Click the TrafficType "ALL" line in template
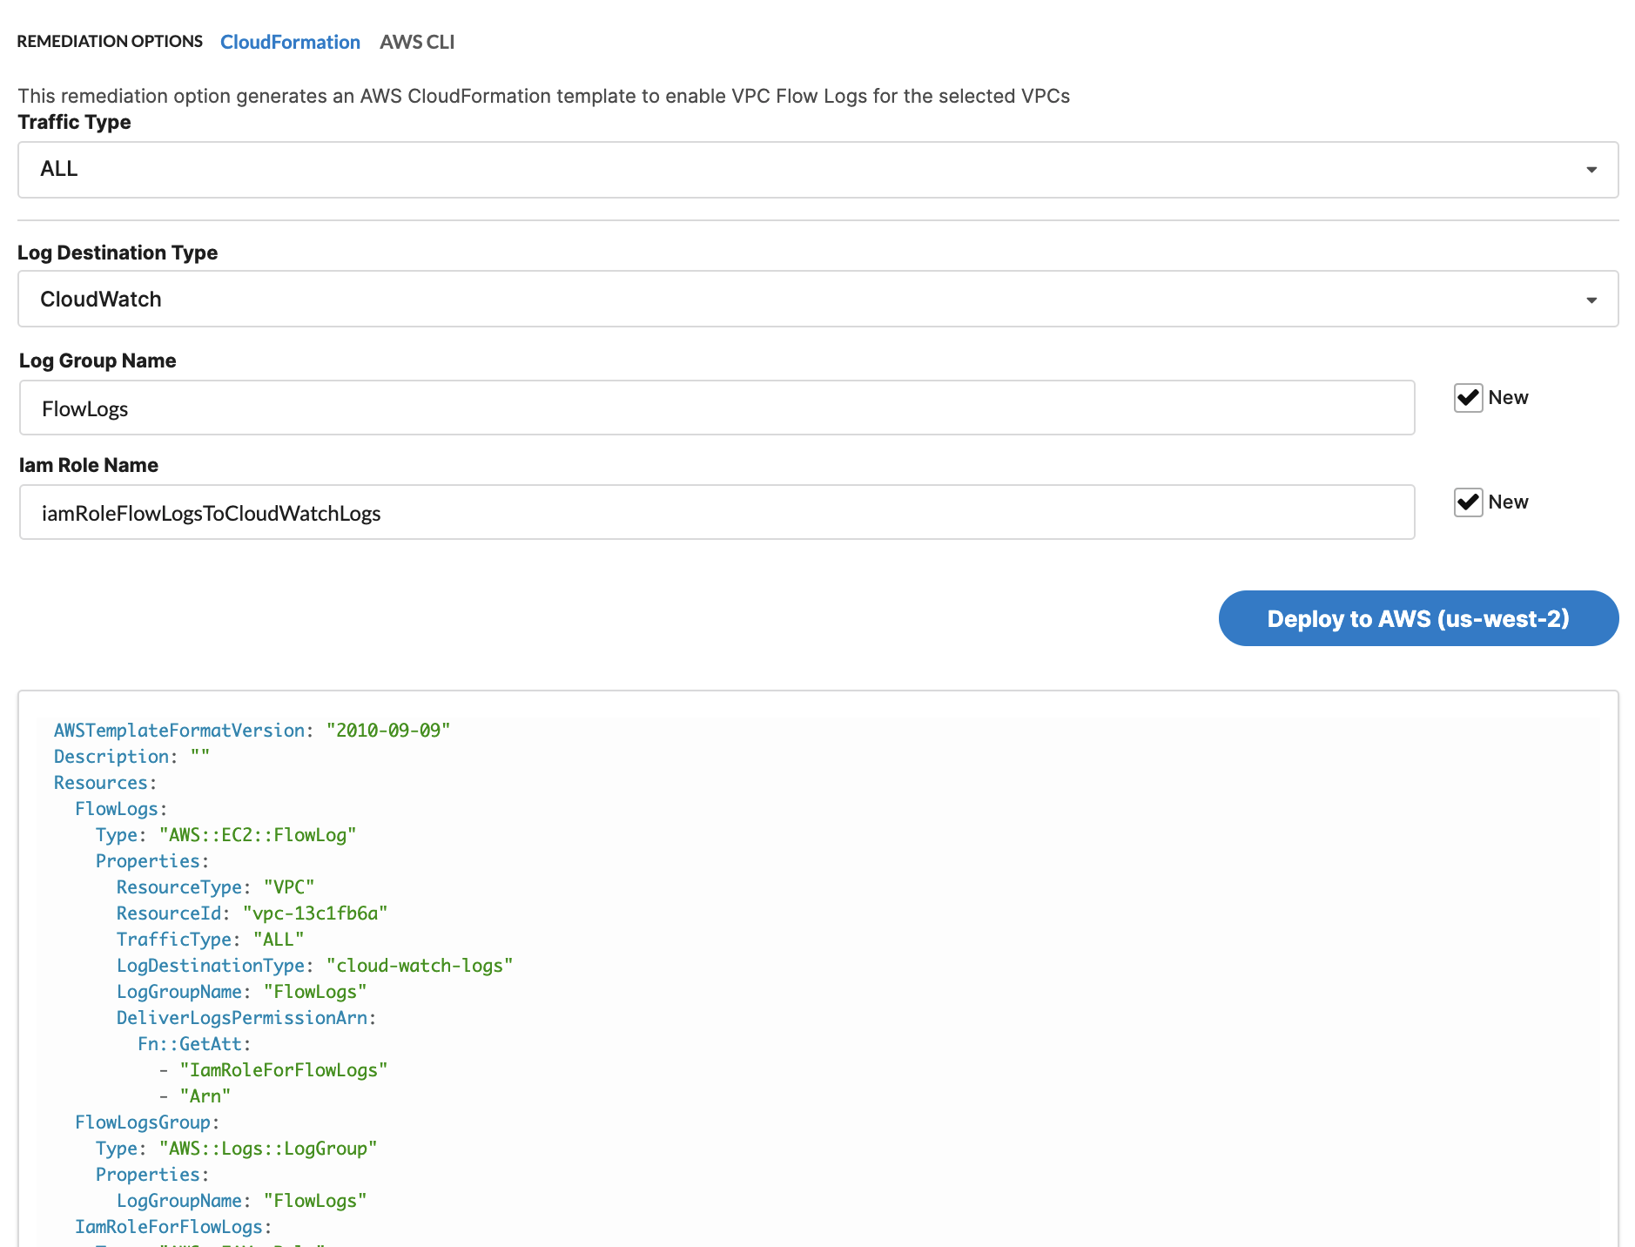Image resolution: width=1635 pixels, height=1247 pixels. click(211, 940)
